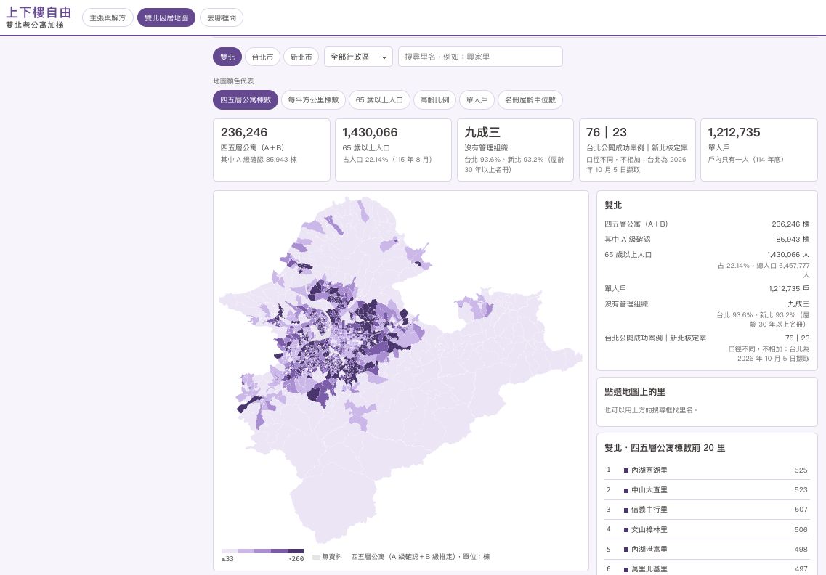
Task: Click the 上下樓自由 site logo
Action: click(x=39, y=12)
